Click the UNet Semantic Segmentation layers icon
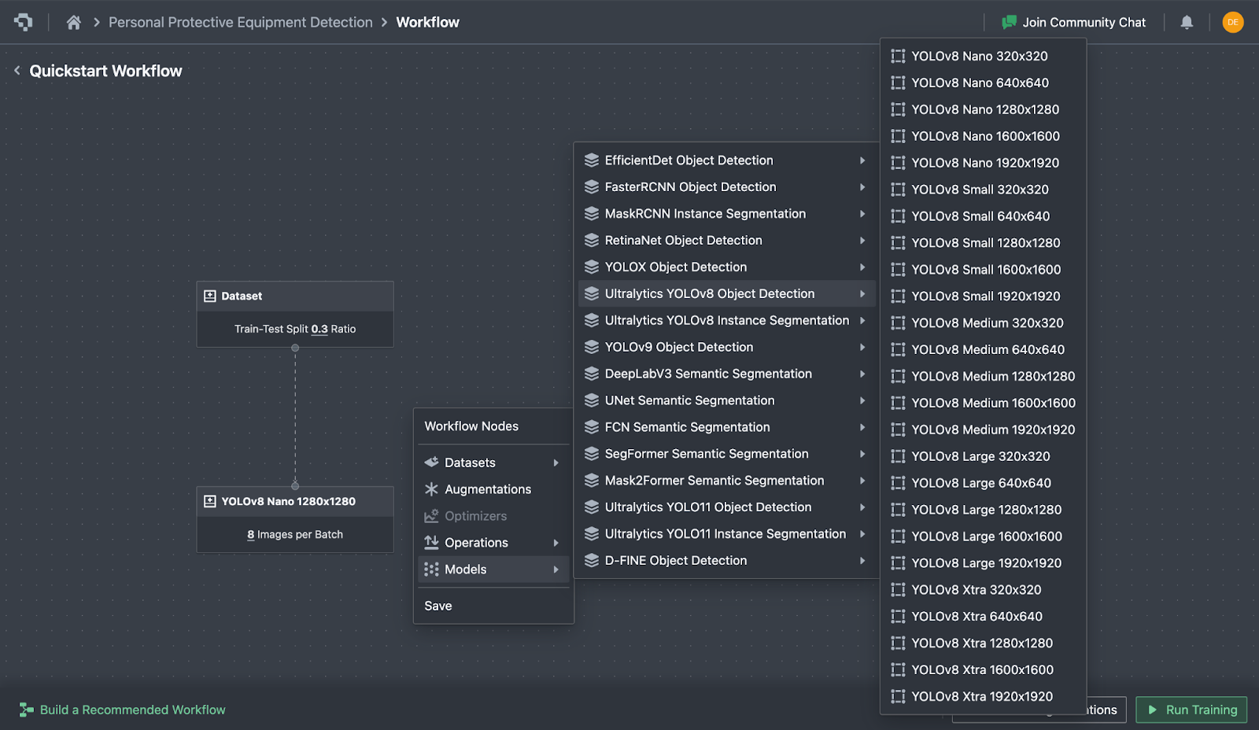This screenshot has width=1259, height=730. [x=592, y=400]
